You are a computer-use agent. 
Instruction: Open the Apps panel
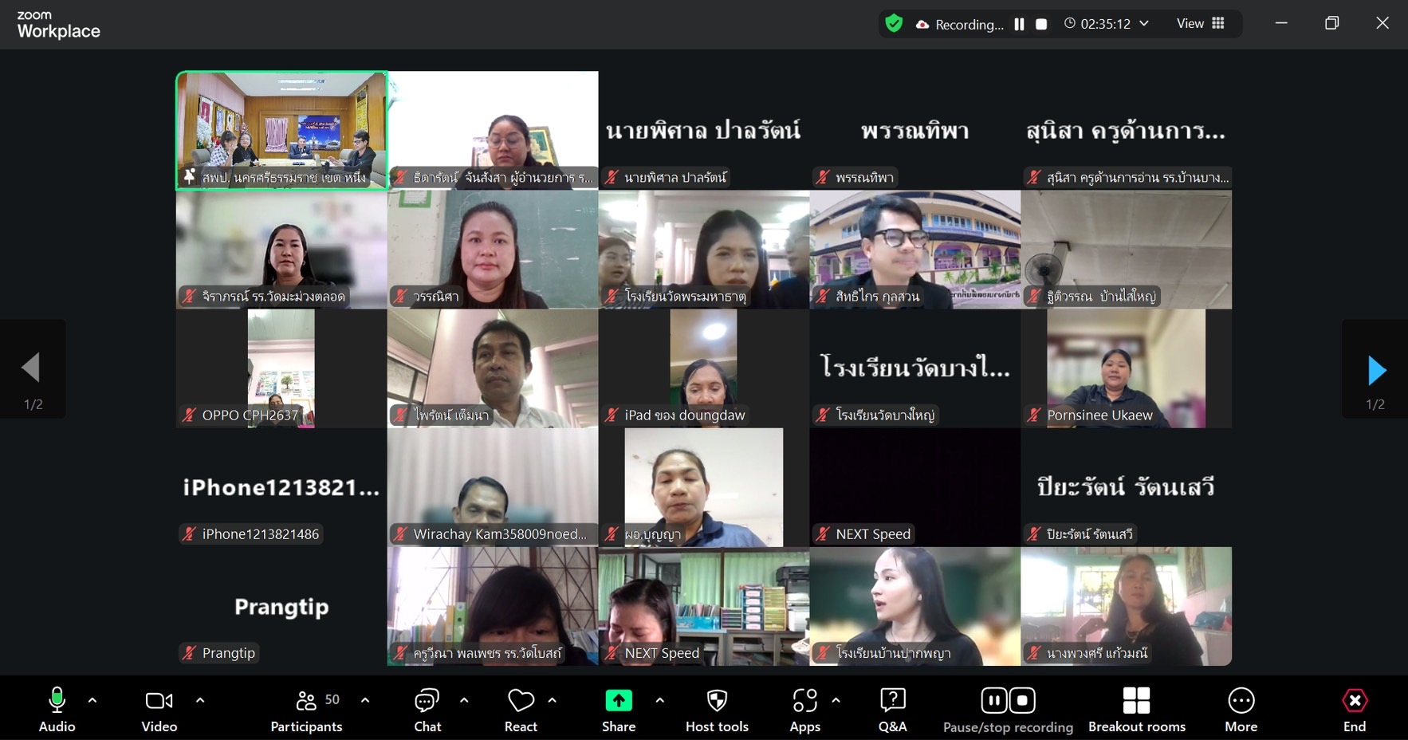804,708
